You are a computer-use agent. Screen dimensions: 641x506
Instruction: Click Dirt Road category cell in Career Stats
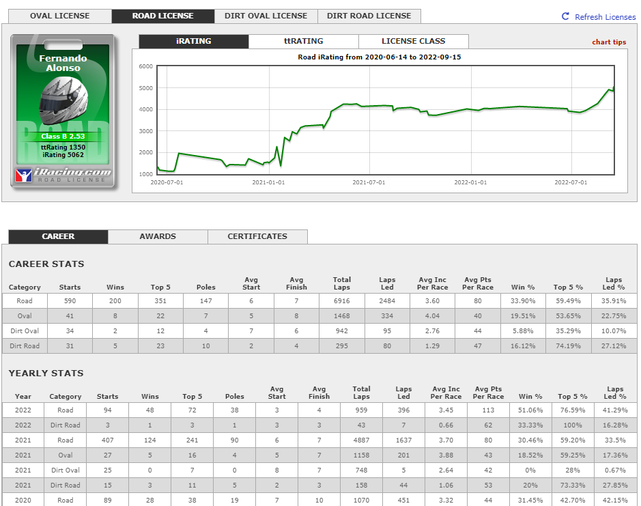25,346
